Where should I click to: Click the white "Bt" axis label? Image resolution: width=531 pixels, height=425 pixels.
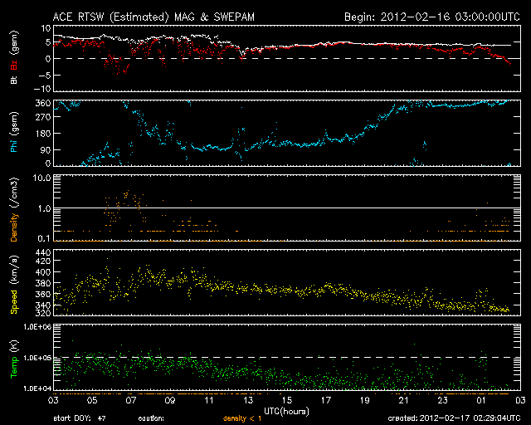pyautogui.click(x=14, y=80)
